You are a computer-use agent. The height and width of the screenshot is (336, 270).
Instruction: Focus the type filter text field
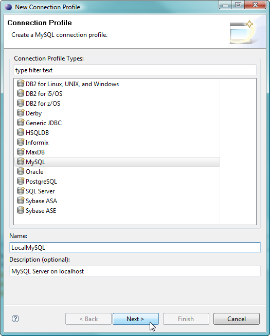tap(135, 70)
